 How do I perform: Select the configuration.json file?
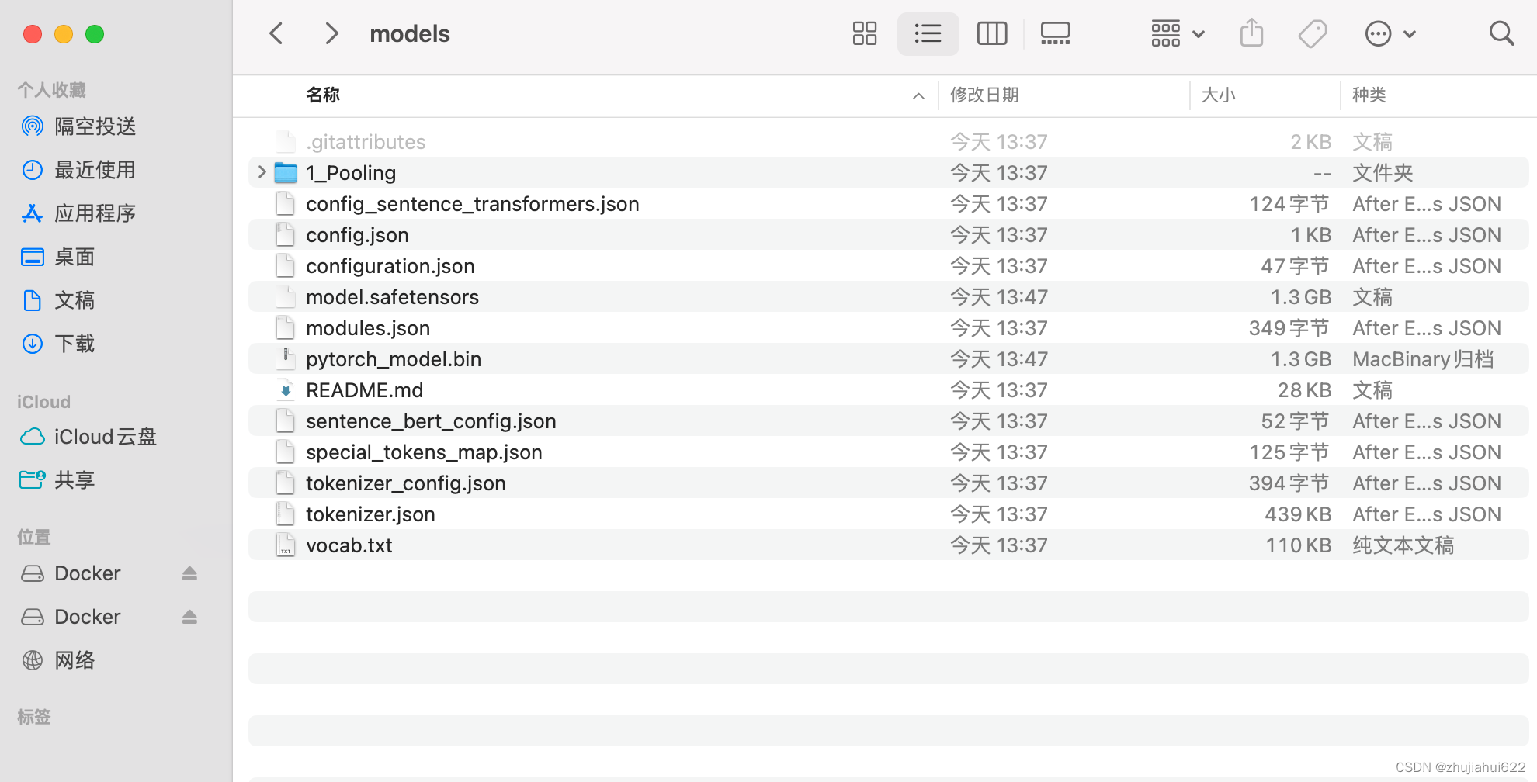tap(888, 265)
